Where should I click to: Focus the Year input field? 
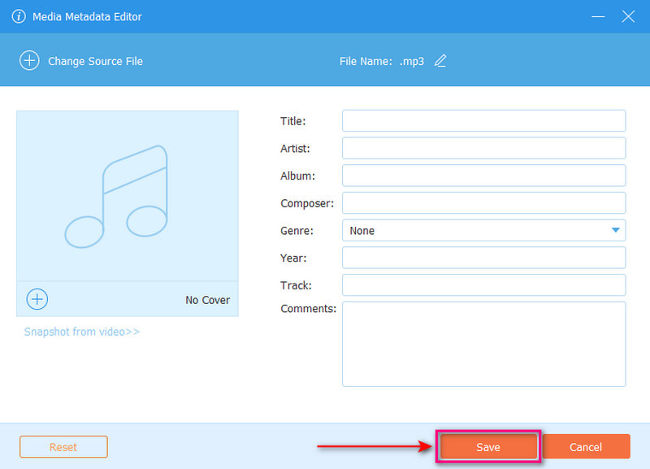(483, 258)
